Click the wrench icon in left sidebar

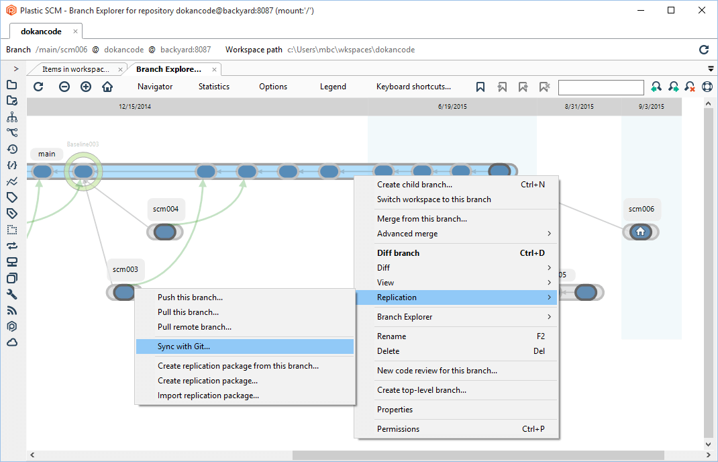[x=12, y=294]
